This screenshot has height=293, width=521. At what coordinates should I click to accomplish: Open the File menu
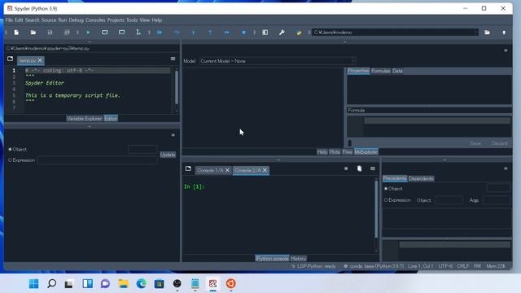[9, 20]
